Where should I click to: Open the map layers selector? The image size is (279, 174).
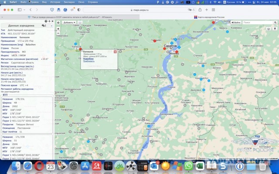(x=269, y=29)
